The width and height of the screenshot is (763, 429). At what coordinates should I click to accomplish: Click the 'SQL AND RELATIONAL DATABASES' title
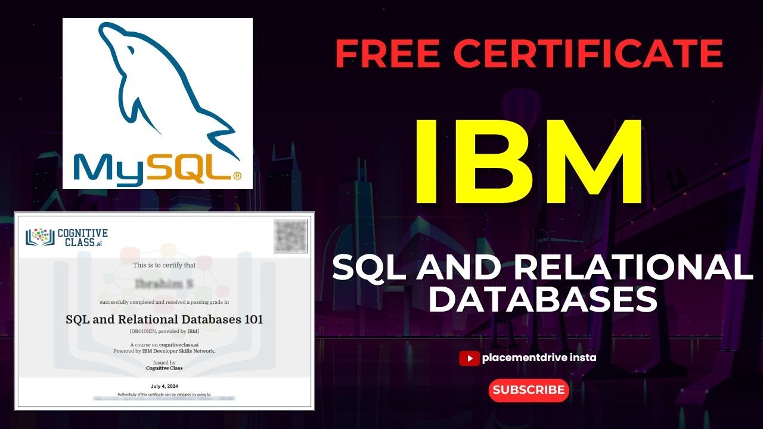pyautogui.click(x=542, y=284)
